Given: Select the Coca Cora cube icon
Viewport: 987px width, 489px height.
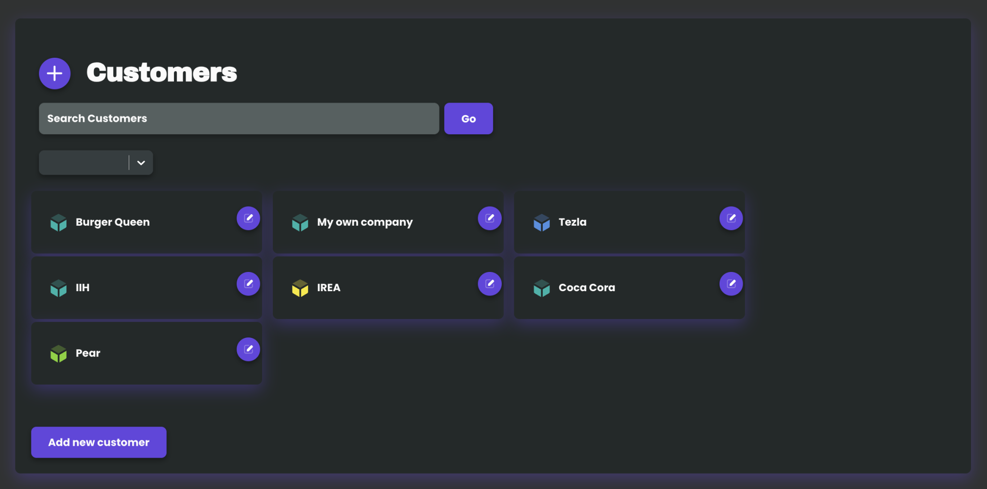Looking at the screenshot, I should click(x=542, y=288).
